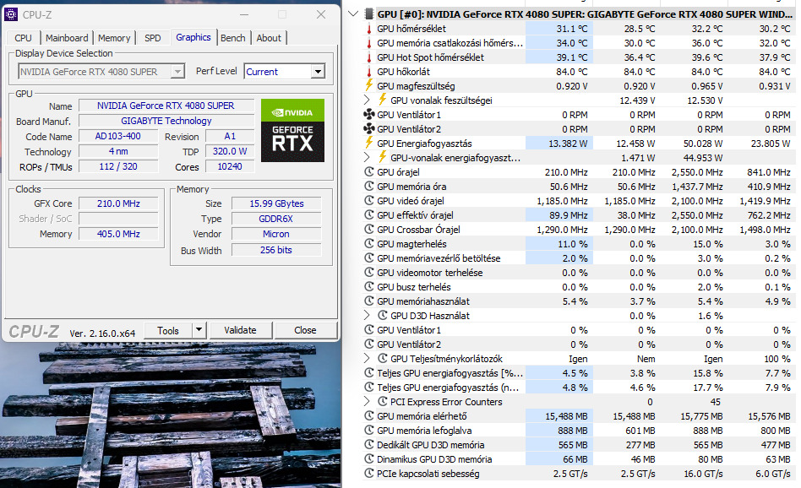Click gauge icon beside PCI Express Error Counters

pos(382,402)
